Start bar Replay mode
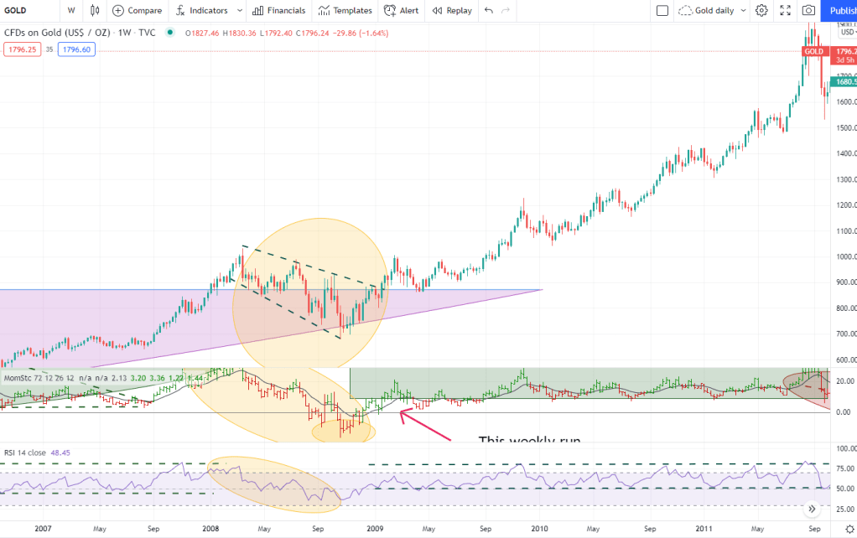Screen dimensions: 857x538 pos(451,11)
